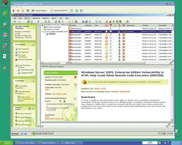Click Add/Edit Comment link
Screen dimensions: 182x145
click(x=54, y=119)
